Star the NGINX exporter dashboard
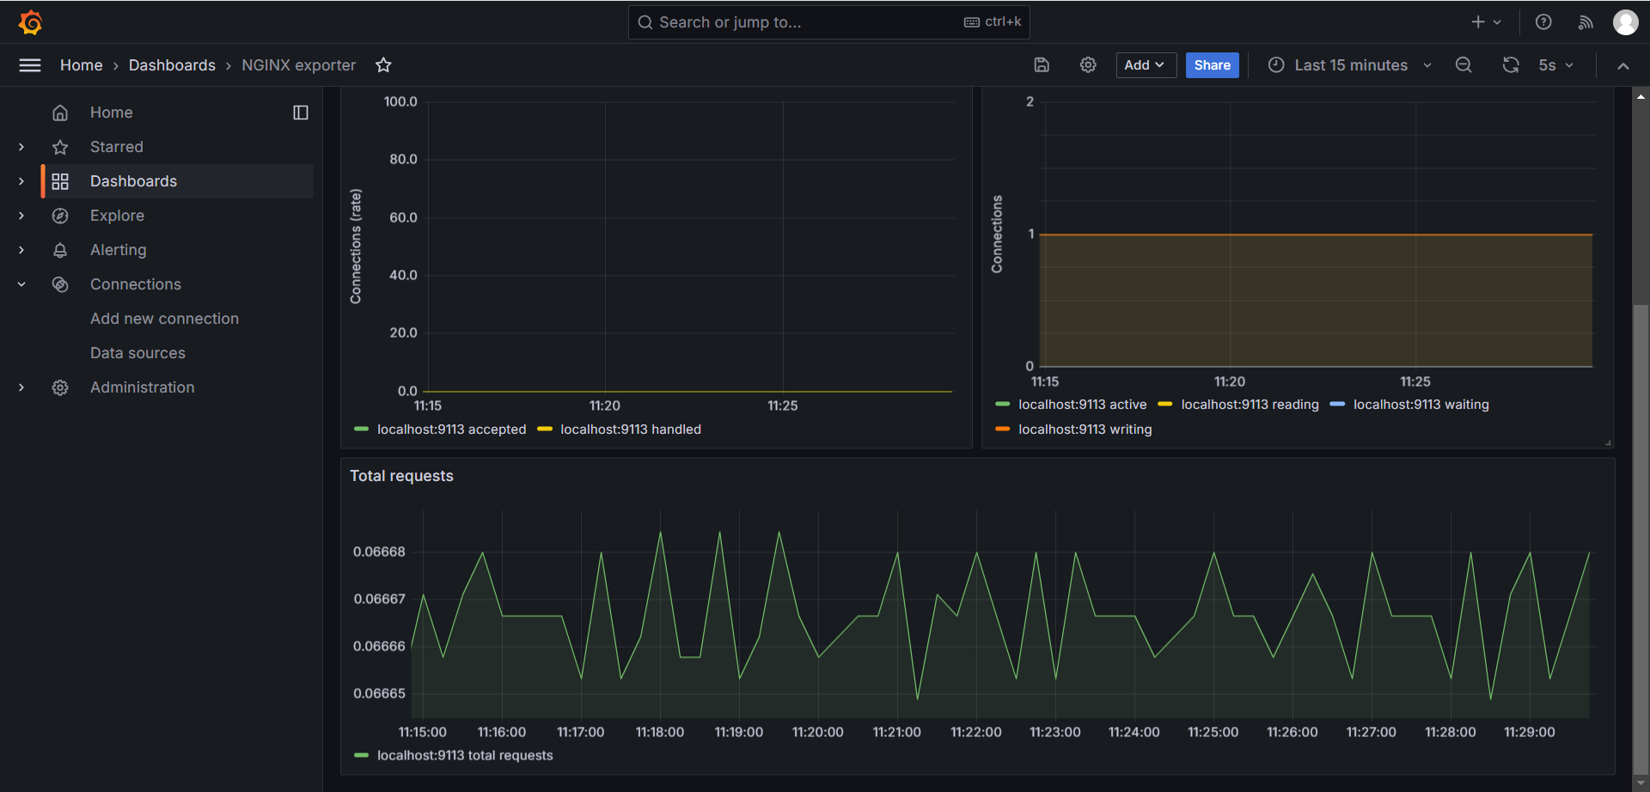Viewport: 1650px width, 792px height. tap(383, 65)
